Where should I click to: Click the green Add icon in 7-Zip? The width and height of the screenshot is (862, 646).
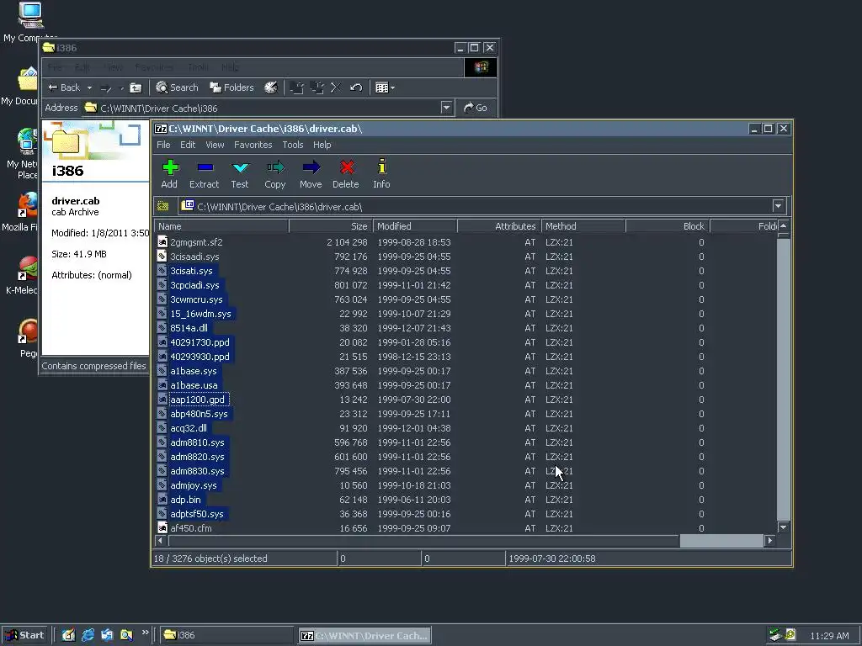pos(170,167)
